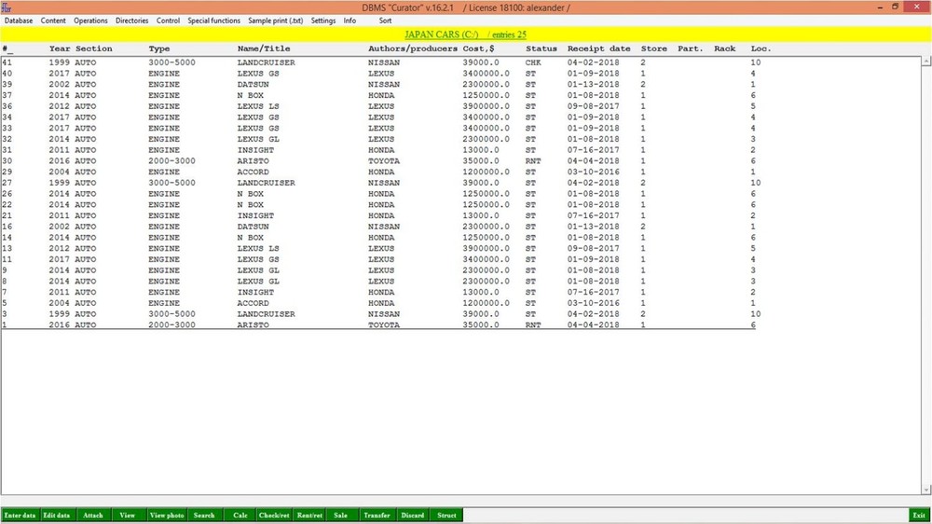Select row 36 LEXUS LS entry

pyautogui.click(x=380, y=106)
